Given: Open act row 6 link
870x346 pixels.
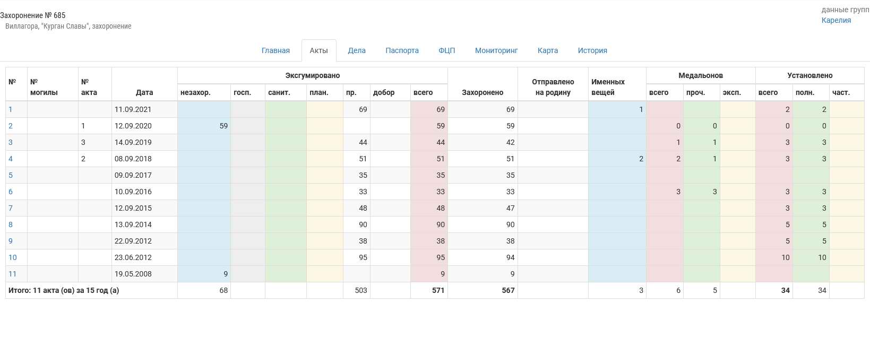Looking at the screenshot, I should click(x=10, y=192).
